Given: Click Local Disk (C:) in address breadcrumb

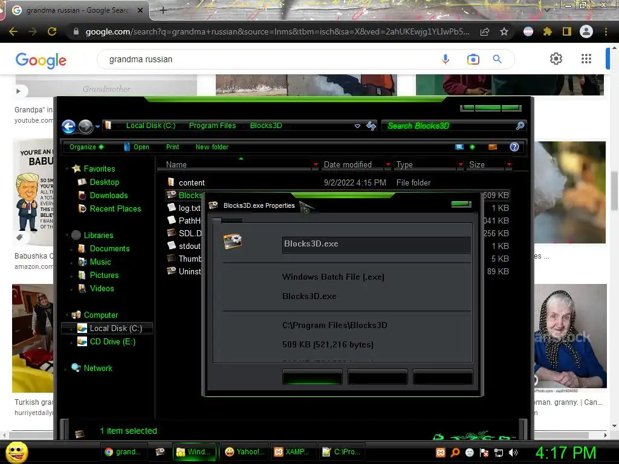Looking at the screenshot, I should click(x=151, y=126).
